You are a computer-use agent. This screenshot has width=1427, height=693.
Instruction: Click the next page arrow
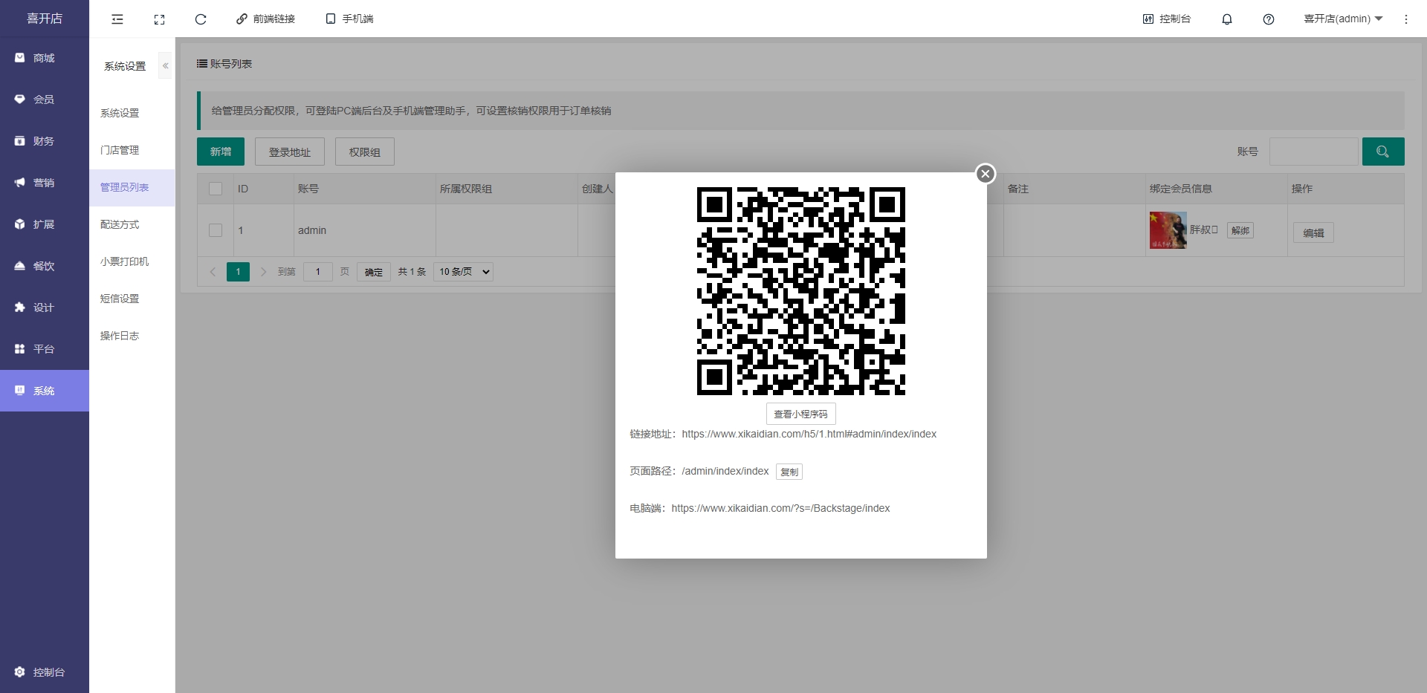point(263,272)
